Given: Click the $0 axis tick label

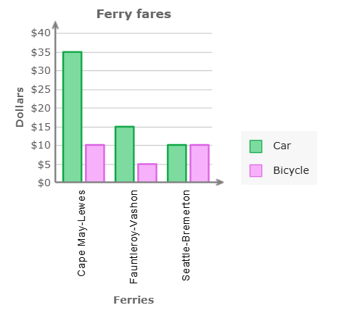Looking at the screenshot, I should pos(44,183).
